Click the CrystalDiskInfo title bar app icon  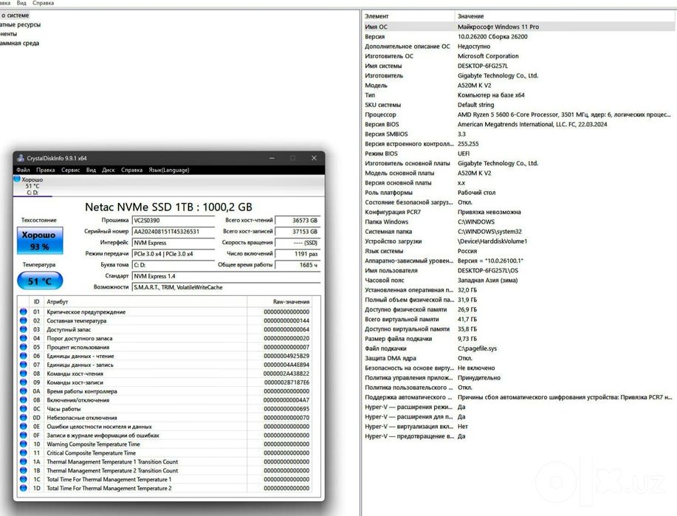(x=20, y=158)
